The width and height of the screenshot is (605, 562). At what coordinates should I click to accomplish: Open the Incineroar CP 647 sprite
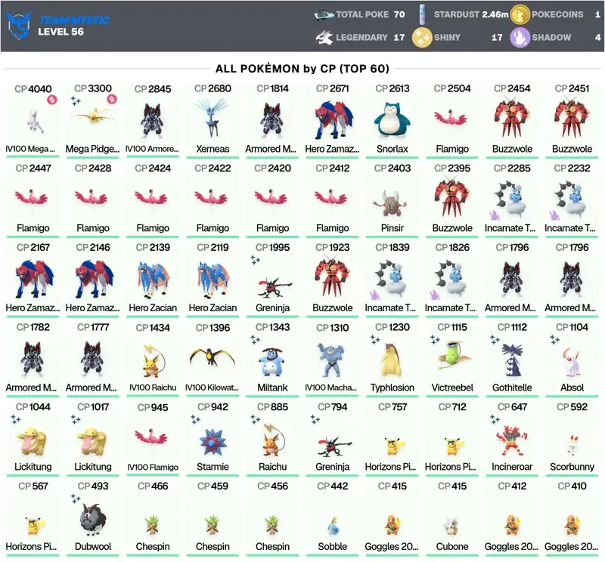[x=512, y=440]
